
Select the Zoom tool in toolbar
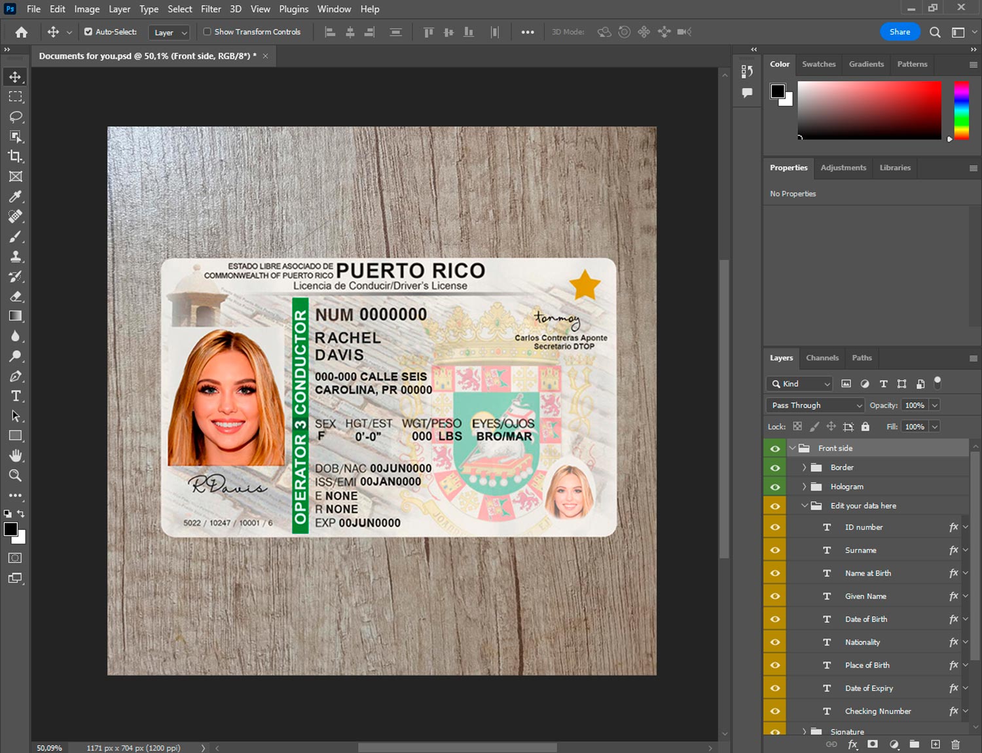point(16,476)
